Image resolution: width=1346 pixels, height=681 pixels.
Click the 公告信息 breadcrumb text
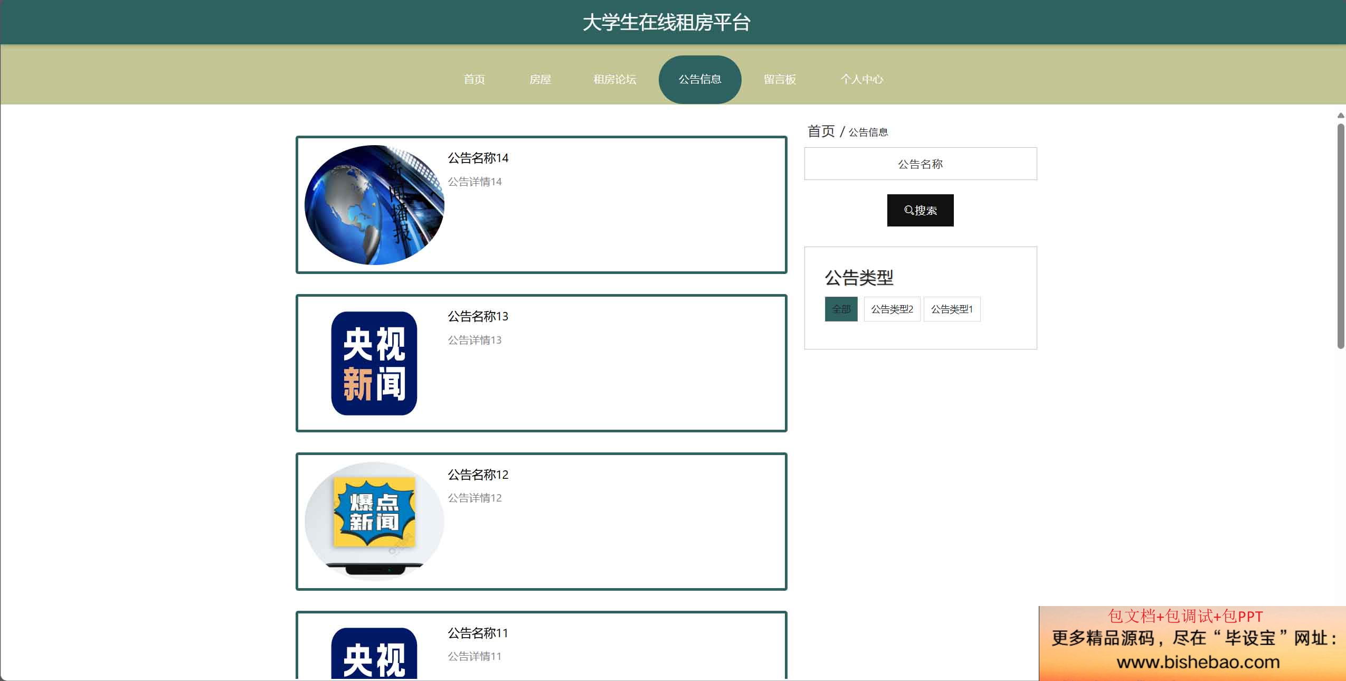[868, 132]
